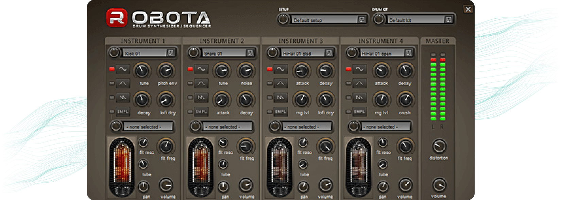This screenshot has height=200, width=561.
Task: Select the SMPL sample button in Instrument 3
Action: tap(280, 112)
